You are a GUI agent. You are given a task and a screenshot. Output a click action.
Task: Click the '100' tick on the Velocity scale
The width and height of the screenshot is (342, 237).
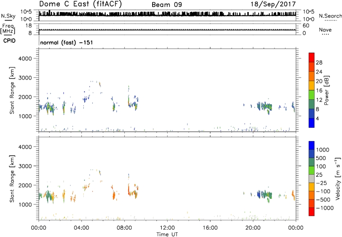pyautogui.click(x=321, y=166)
